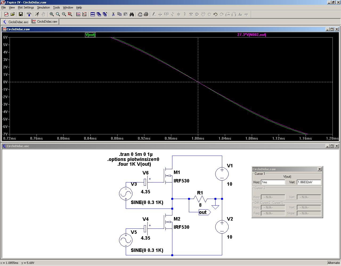Close the CircloDidac.raw cursor dialog
The image size is (341, 266).
point(320,169)
